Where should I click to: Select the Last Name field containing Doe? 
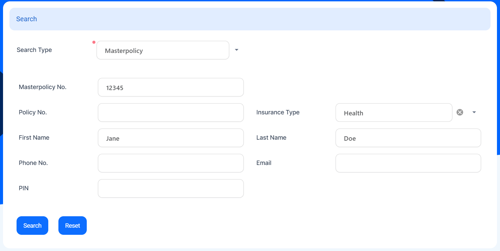point(408,138)
